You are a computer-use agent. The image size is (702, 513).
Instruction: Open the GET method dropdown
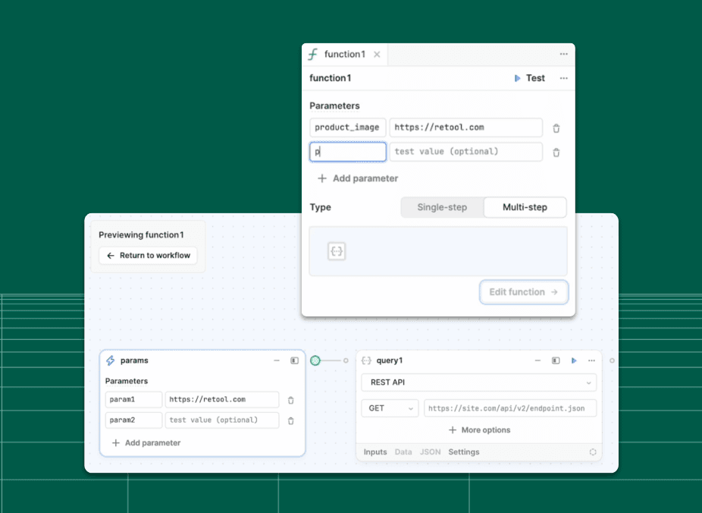click(390, 408)
